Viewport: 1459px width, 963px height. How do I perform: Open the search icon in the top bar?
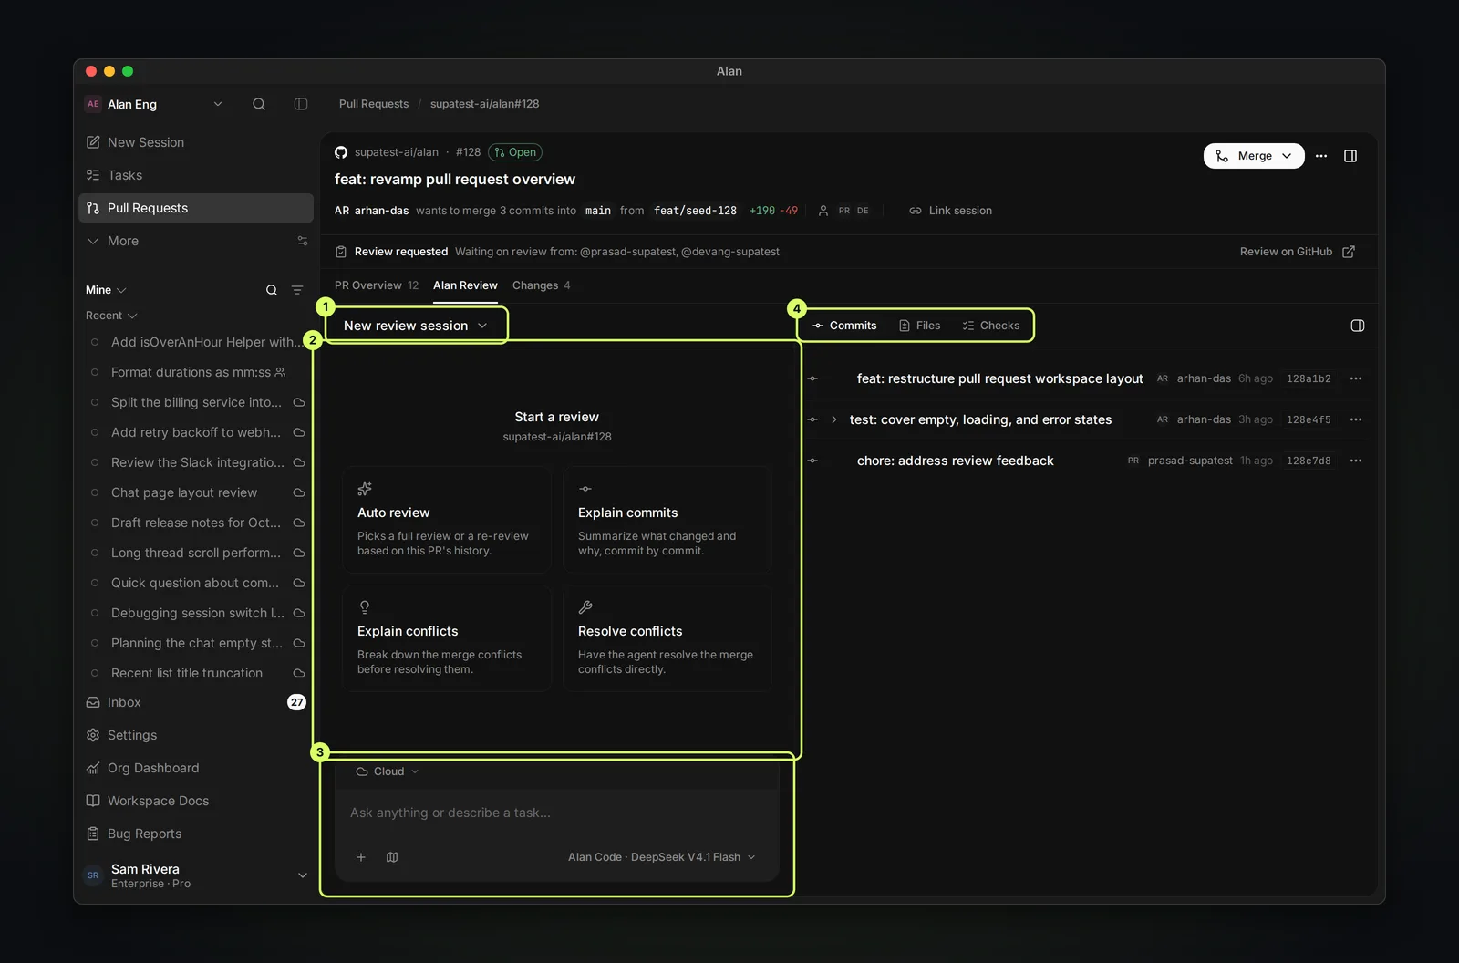point(259,104)
